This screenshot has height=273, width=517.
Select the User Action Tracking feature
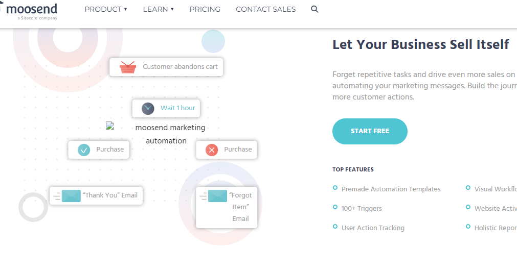[373, 228]
